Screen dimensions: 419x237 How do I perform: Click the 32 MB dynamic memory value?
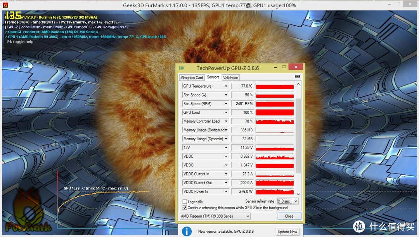[248, 139]
